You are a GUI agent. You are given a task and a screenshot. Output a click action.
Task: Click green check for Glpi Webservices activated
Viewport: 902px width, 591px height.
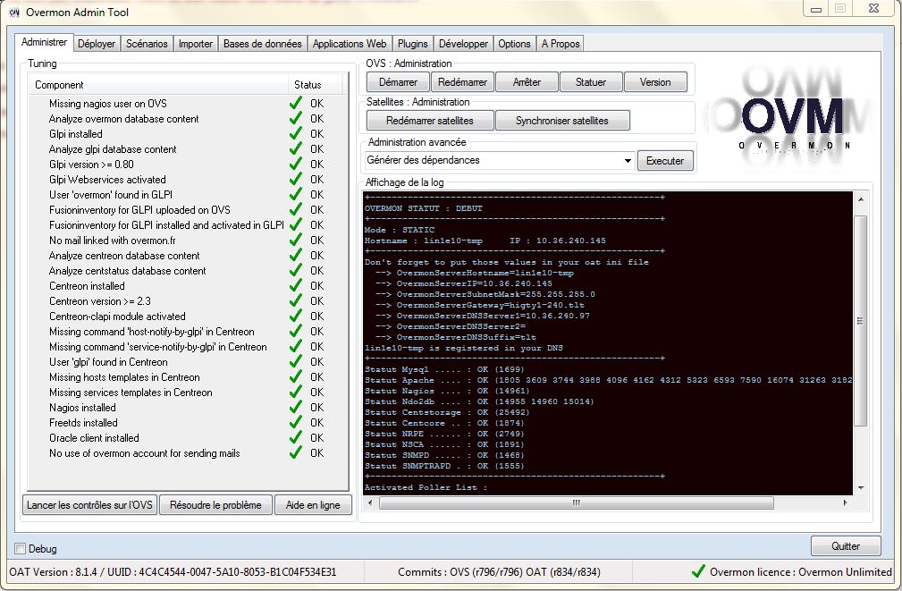pyautogui.click(x=296, y=180)
